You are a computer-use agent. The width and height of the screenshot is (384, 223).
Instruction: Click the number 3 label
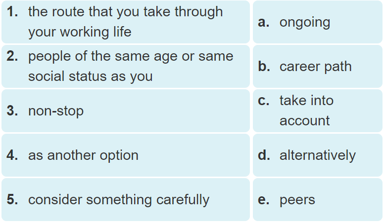point(13,111)
